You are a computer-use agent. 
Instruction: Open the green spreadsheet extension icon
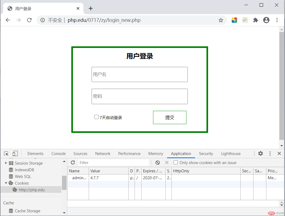click(245, 20)
